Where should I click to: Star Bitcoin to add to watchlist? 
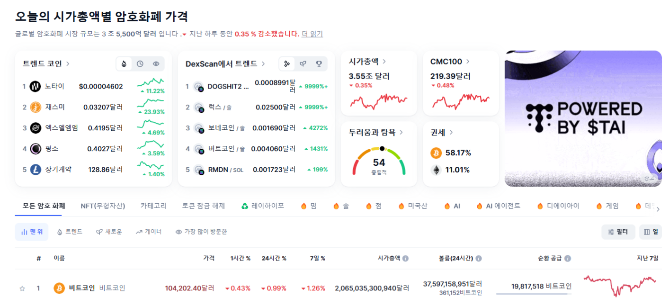21,288
